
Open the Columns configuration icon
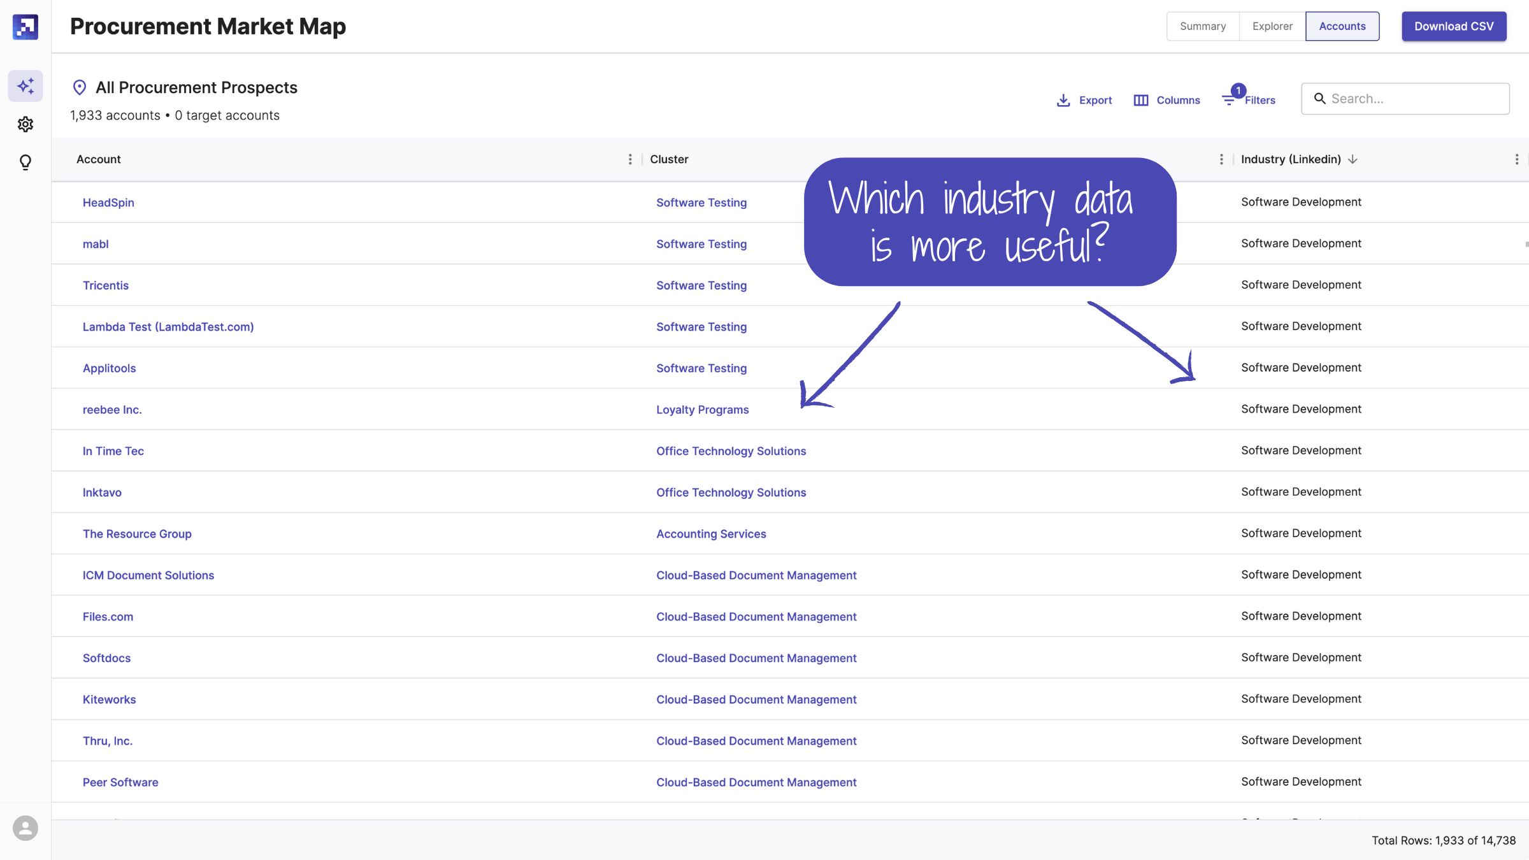coord(1141,100)
